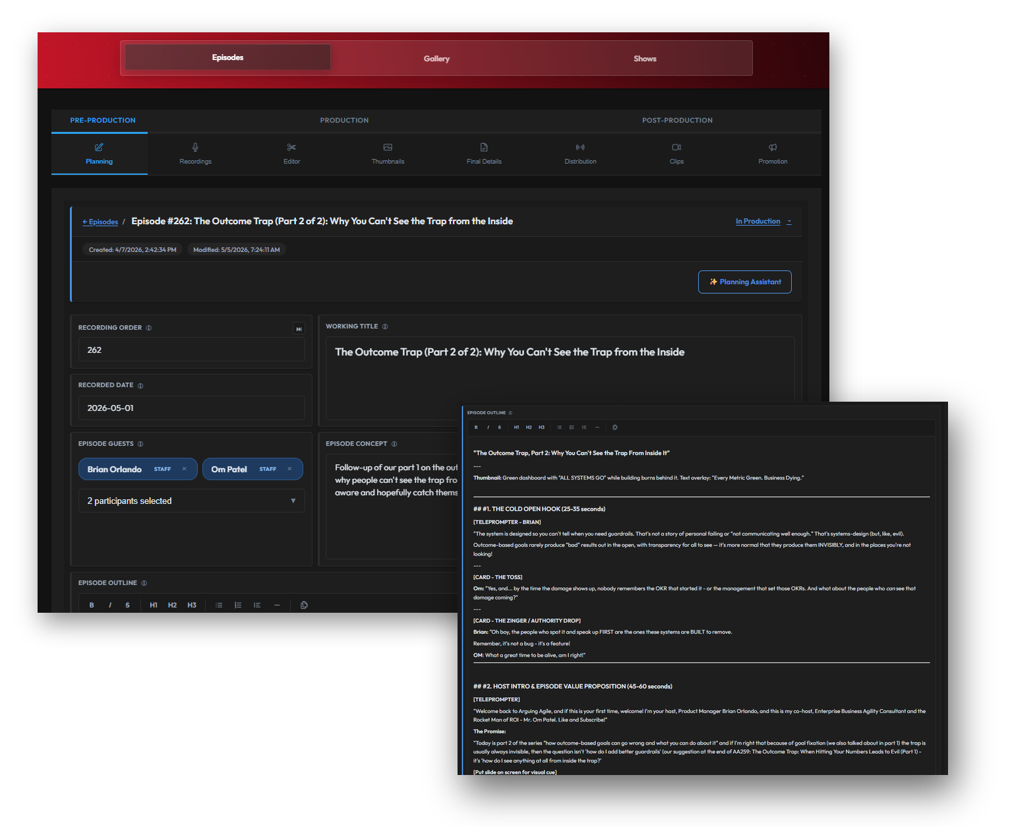Screen dimensions: 1010x837
Task: Expand the 2 participants selected dropdown
Action: [x=191, y=501]
